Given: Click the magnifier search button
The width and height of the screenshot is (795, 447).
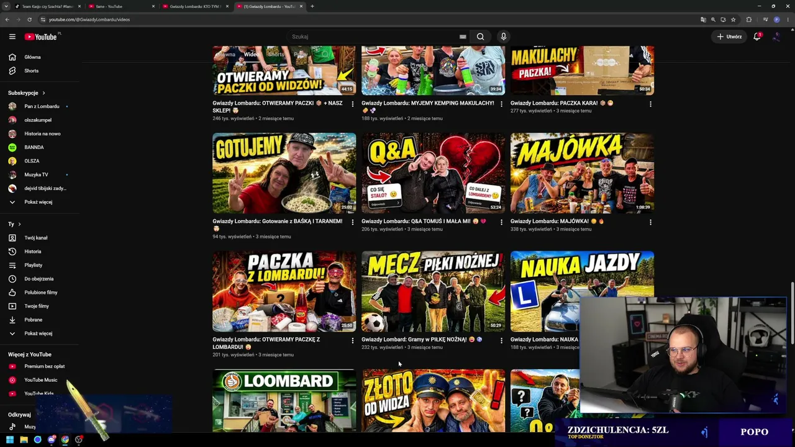Looking at the screenshot, I should pos(480,37).
